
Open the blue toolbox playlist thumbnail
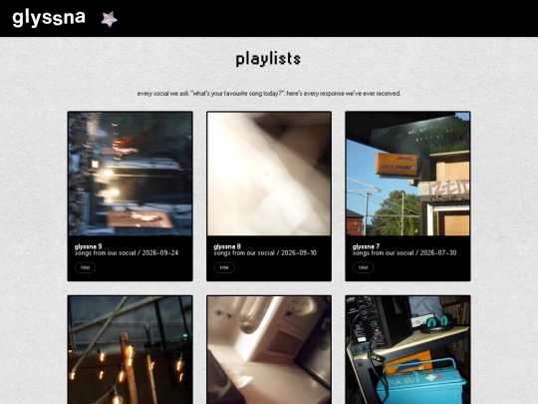click(407, 350)
